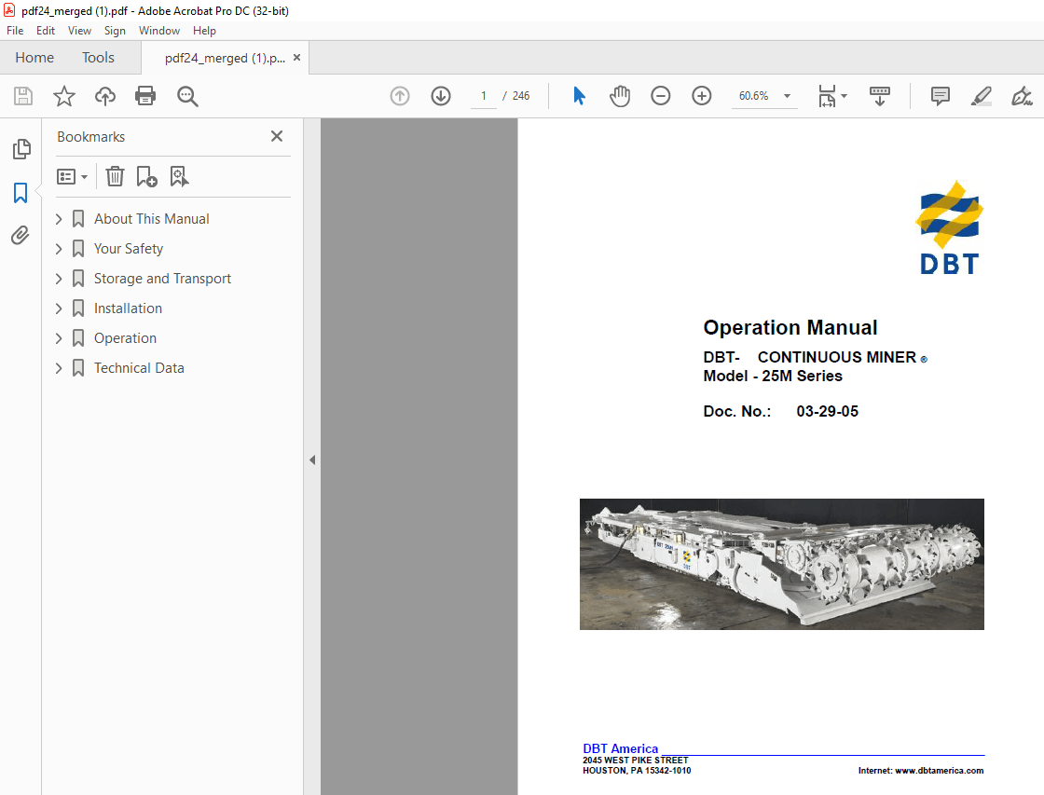Click inside the page number field
1044x795 pixels.
(x=483, y=96)
